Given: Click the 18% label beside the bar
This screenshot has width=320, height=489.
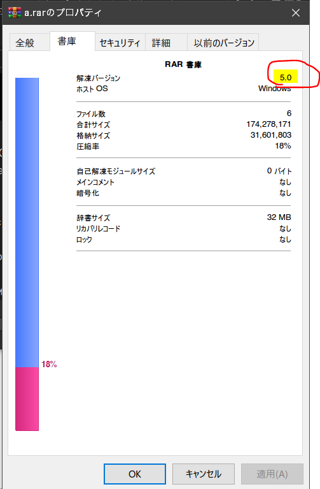Looking at the screenshot, I should (x=49, y=364).
